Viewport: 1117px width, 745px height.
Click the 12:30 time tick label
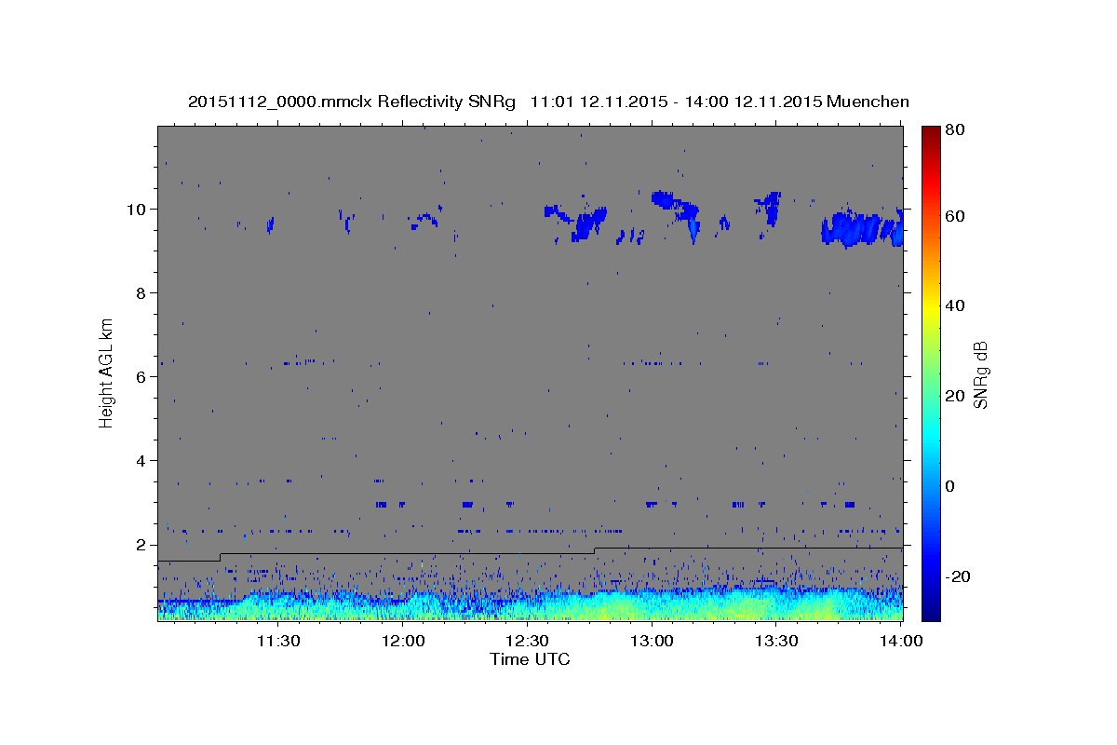[x=527, y=641]
